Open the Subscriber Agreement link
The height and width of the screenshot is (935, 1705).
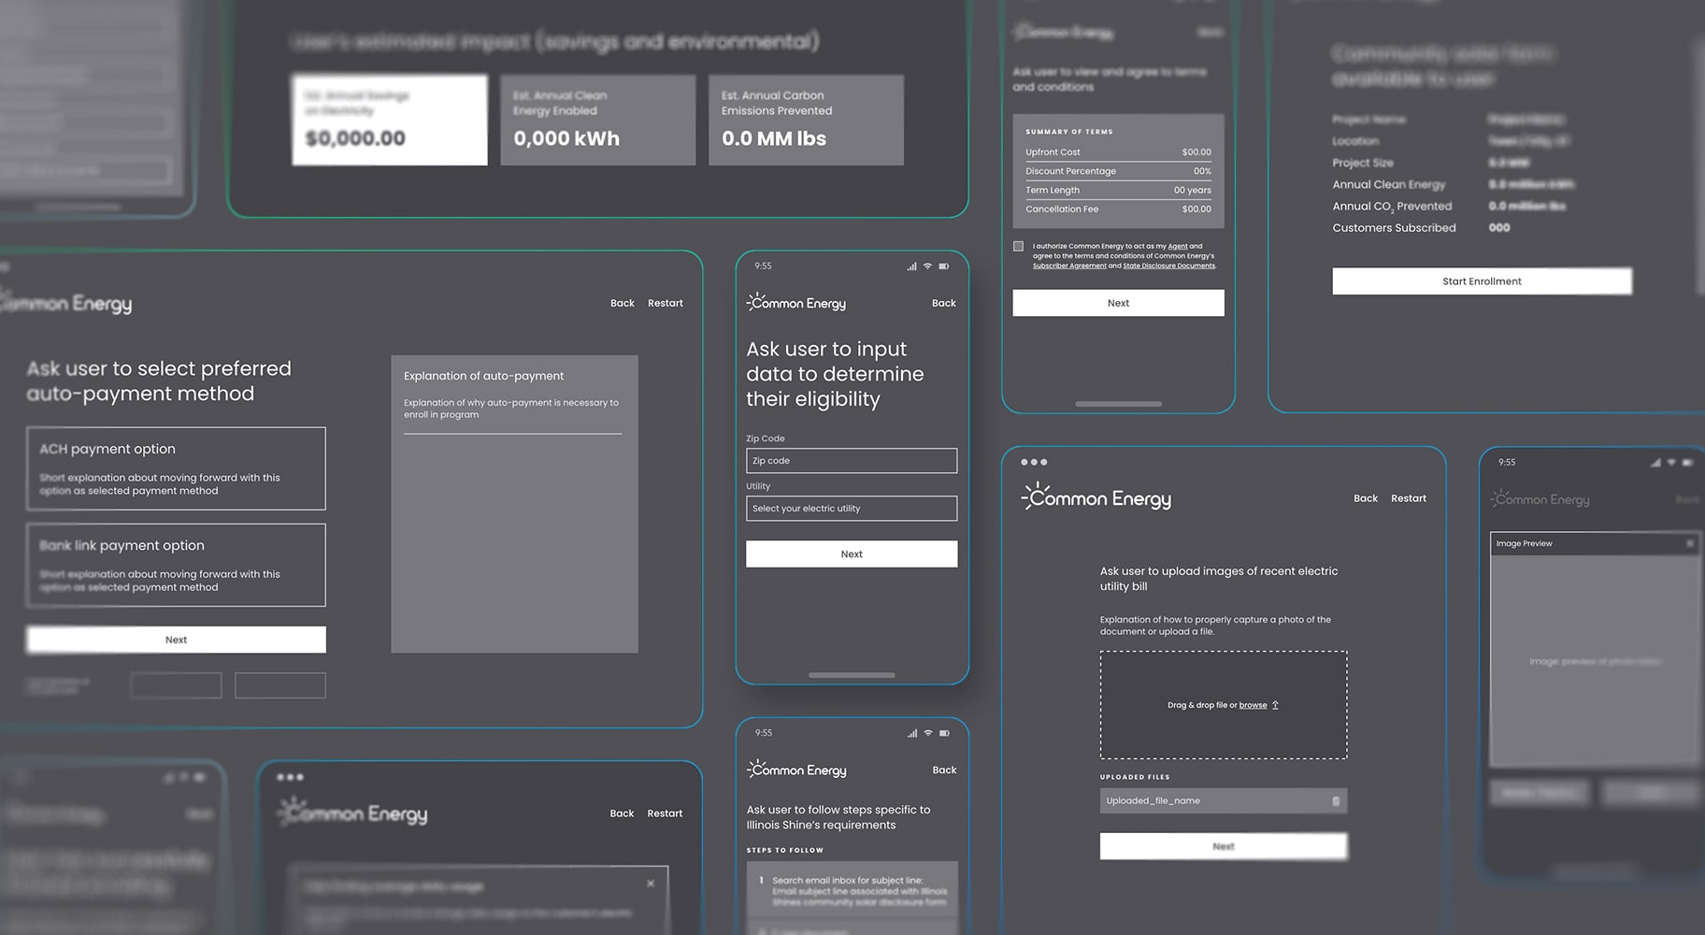click(x=1068, y=266)
